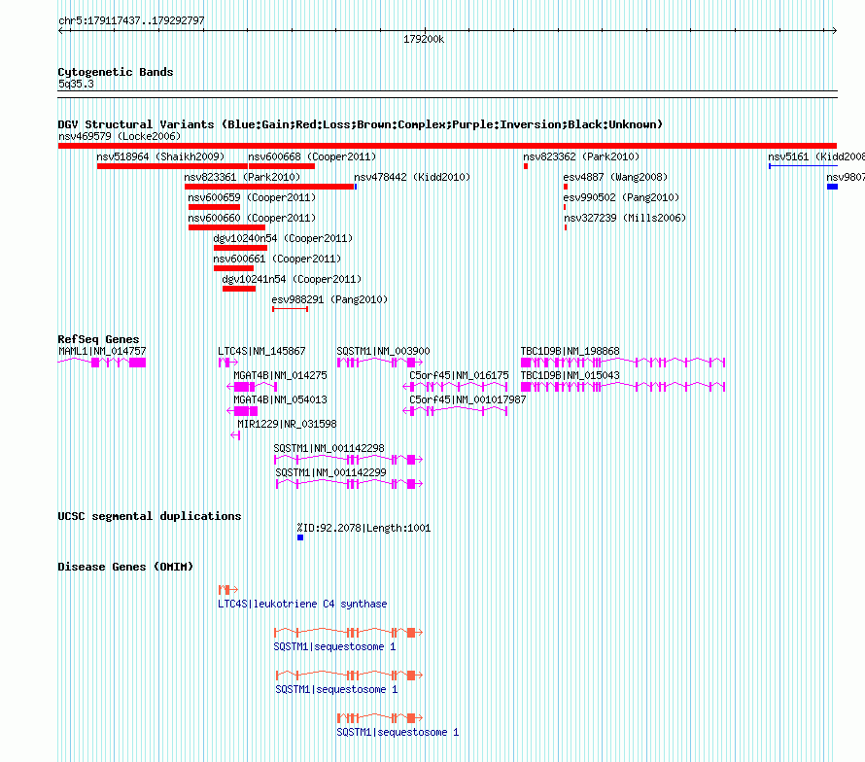Open SQSTM1|NM_001142299 gene record
The width and height of the screenshot is (865, 762).
tap(330, 472)
